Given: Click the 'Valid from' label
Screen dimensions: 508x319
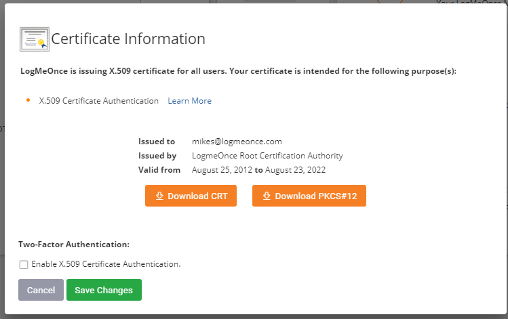Looking at the screenshot, I should pos(159,170).
